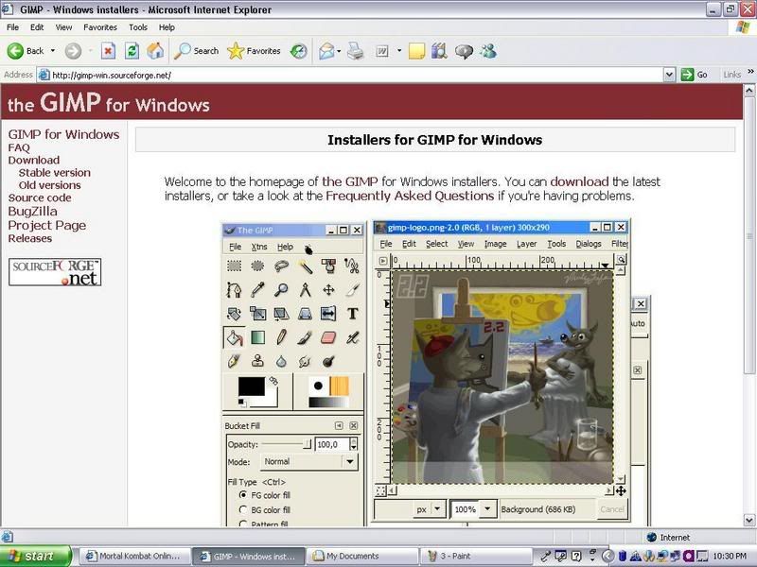The width and height of the screenshot is (757, 567).
Task: Open the BugZilla sidebar link
Action: click(x=32, y=211)
